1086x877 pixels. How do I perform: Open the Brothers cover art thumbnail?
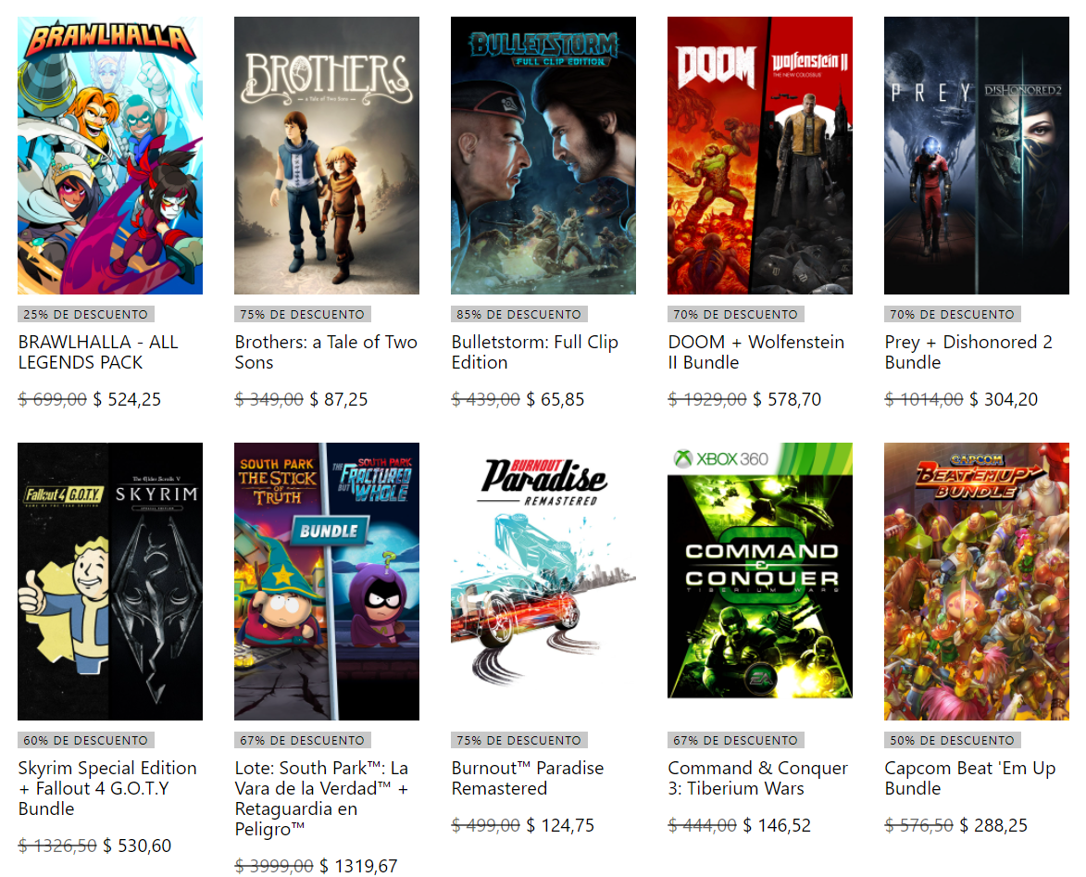click(x=327, y=156)
